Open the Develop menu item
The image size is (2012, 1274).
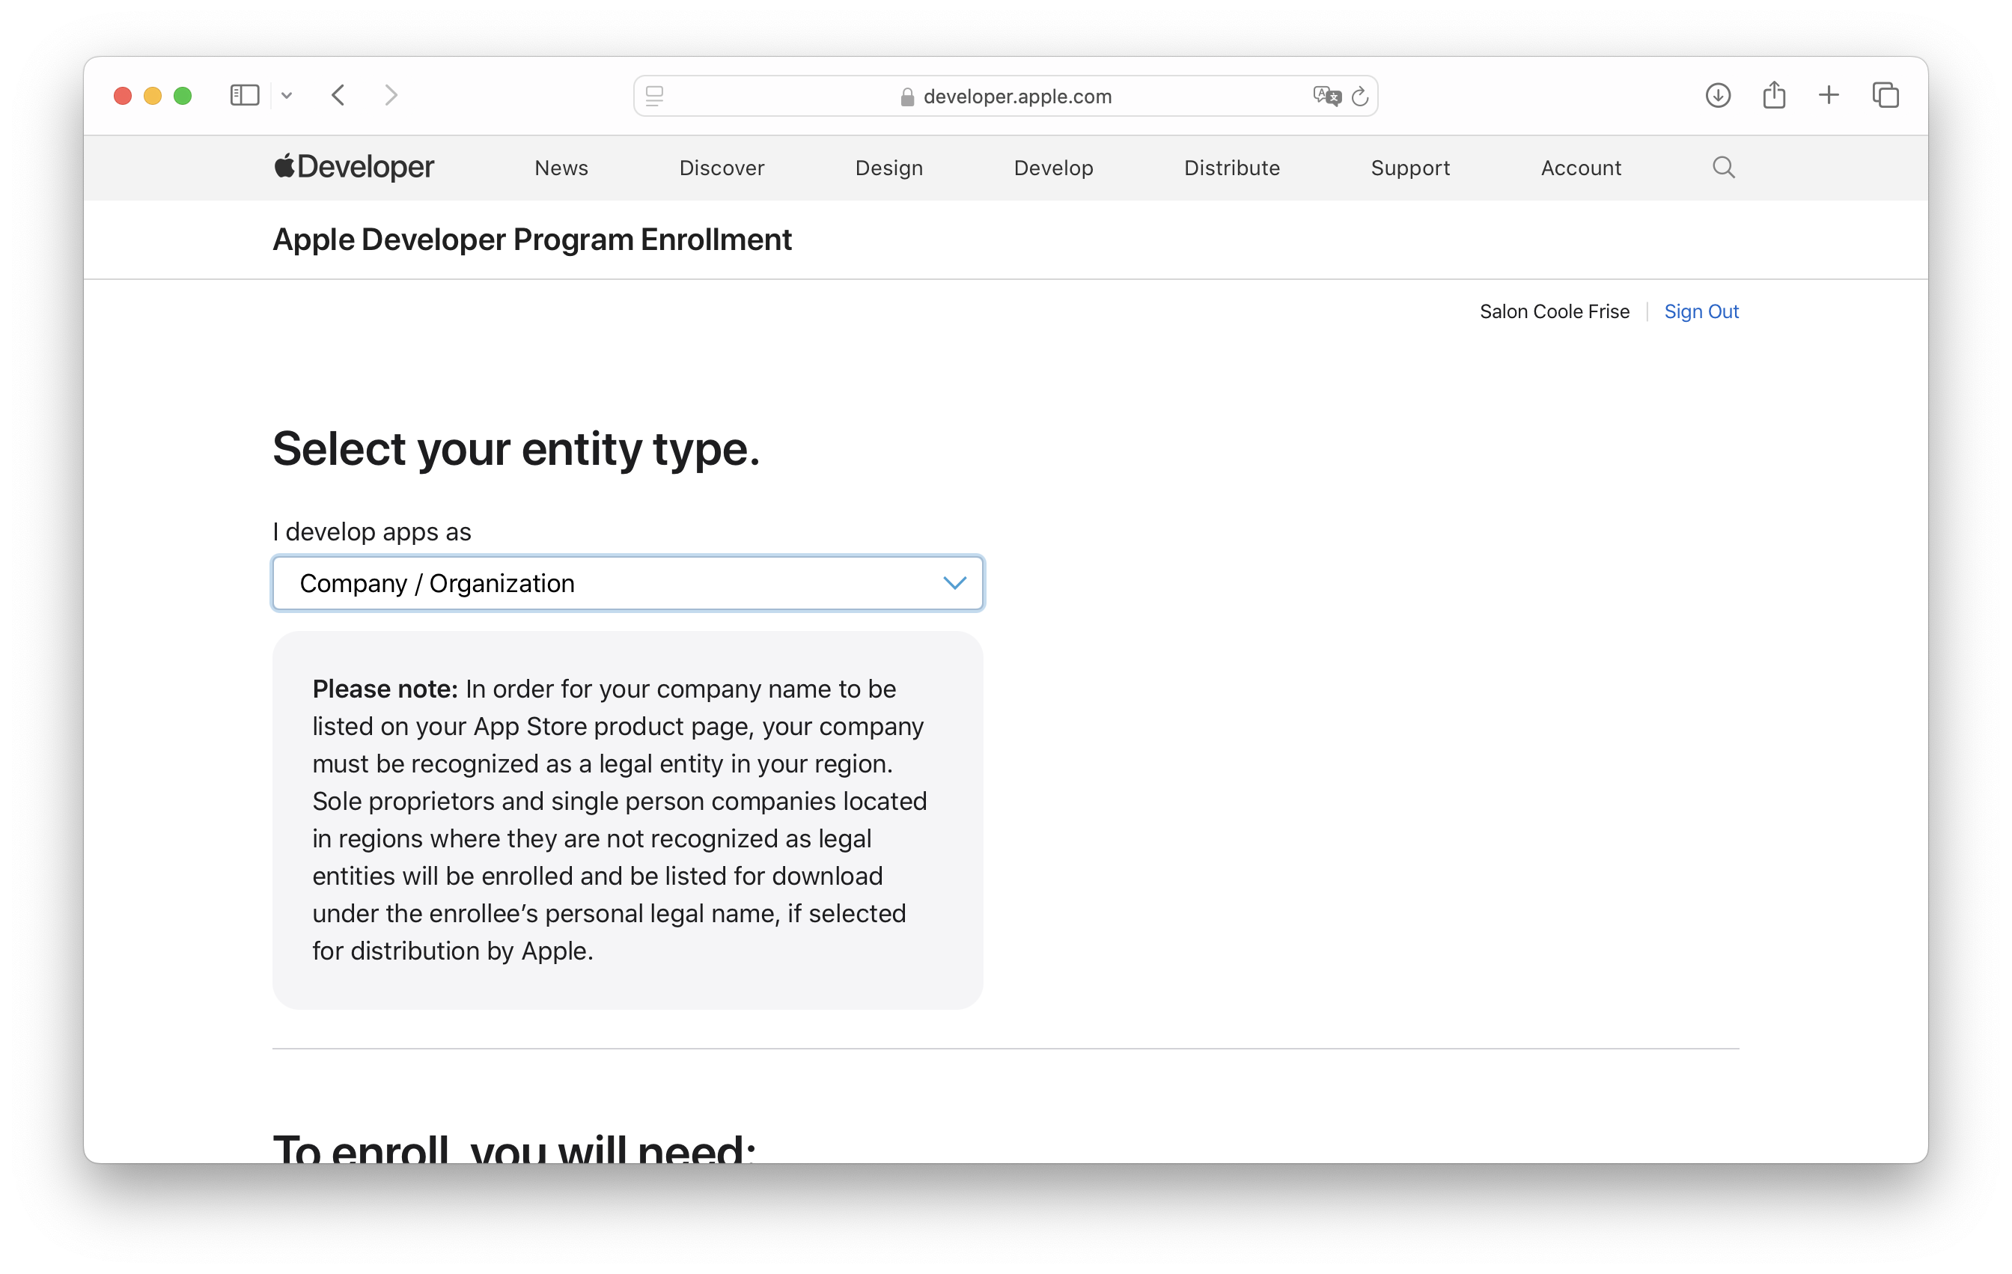point(1054,168)
